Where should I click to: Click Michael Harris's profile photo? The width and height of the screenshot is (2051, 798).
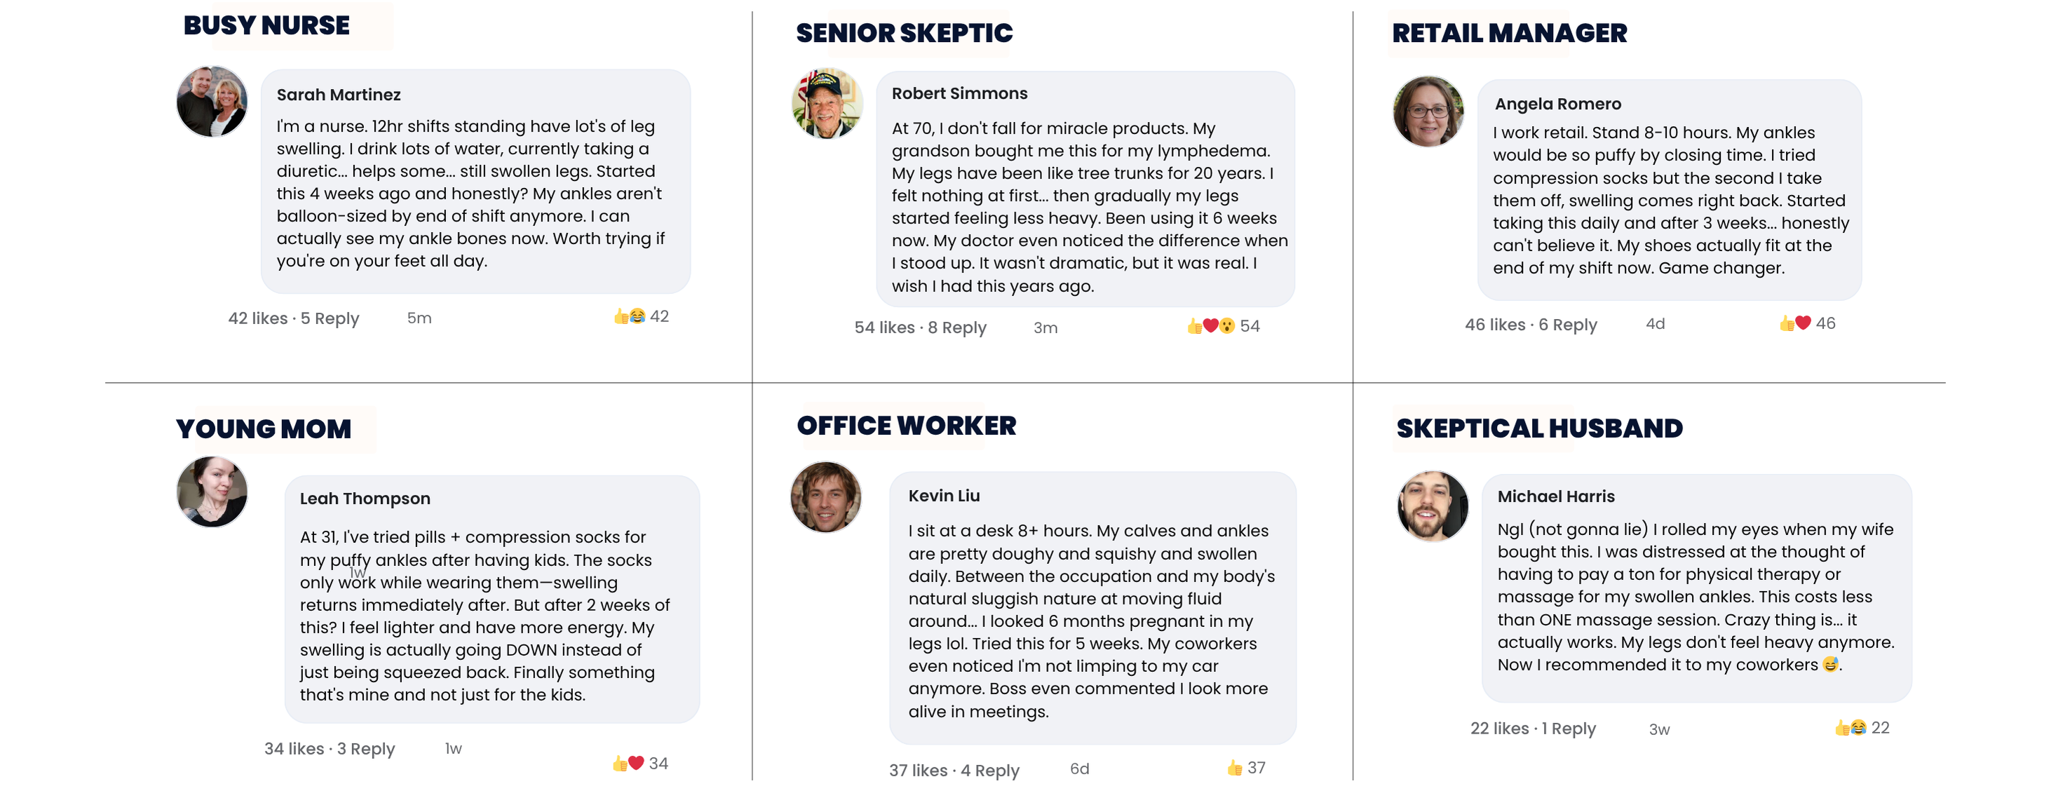[x=1433, y=506]
